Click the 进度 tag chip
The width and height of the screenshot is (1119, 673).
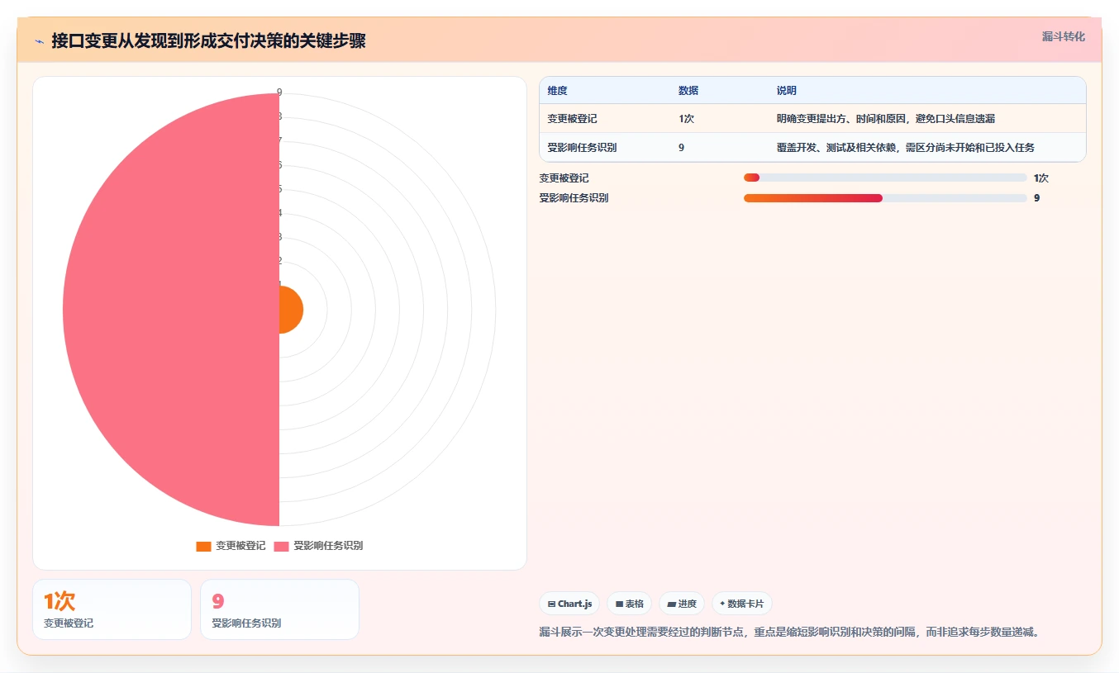click(x=682, y=604)
